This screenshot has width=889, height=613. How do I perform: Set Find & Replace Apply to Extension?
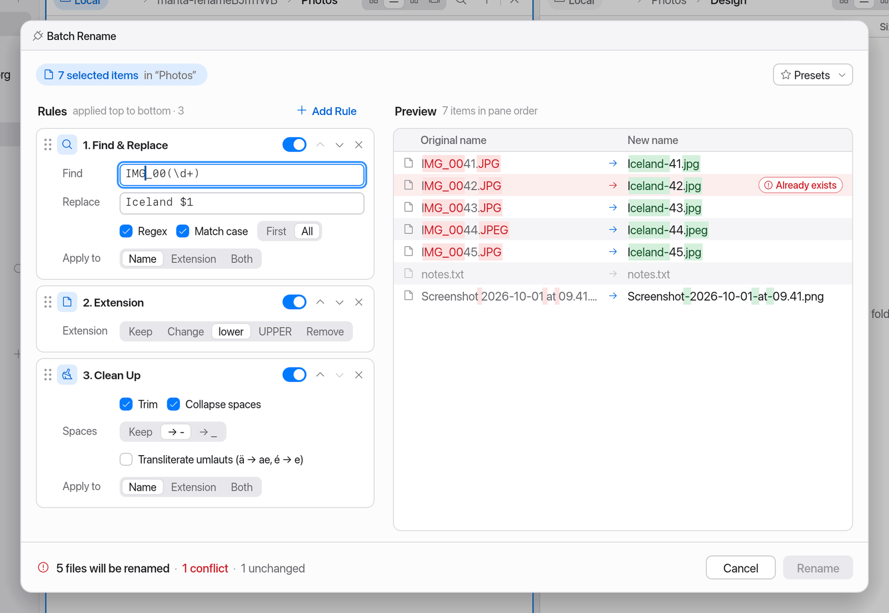[193, 259]
